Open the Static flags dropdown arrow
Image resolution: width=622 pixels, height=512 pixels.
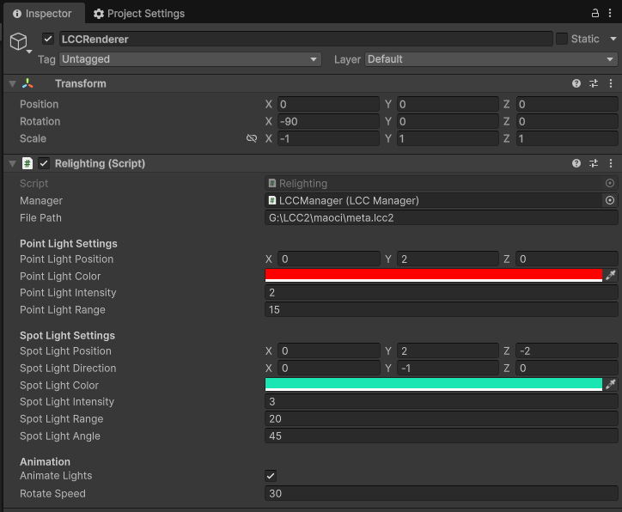point(613,39)
